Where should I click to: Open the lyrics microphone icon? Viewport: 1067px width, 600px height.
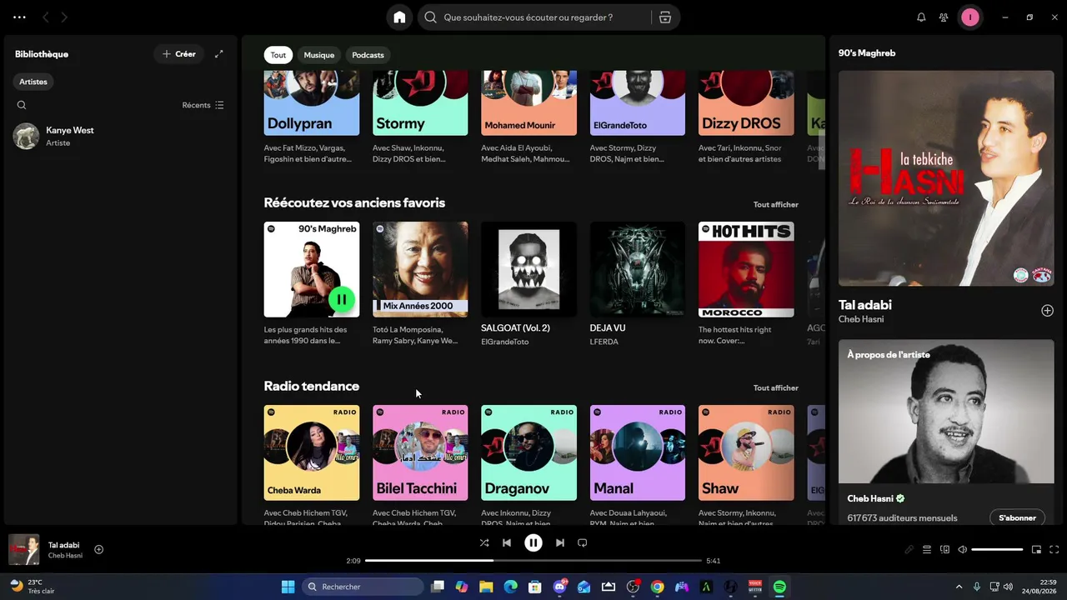pos(909,549)
